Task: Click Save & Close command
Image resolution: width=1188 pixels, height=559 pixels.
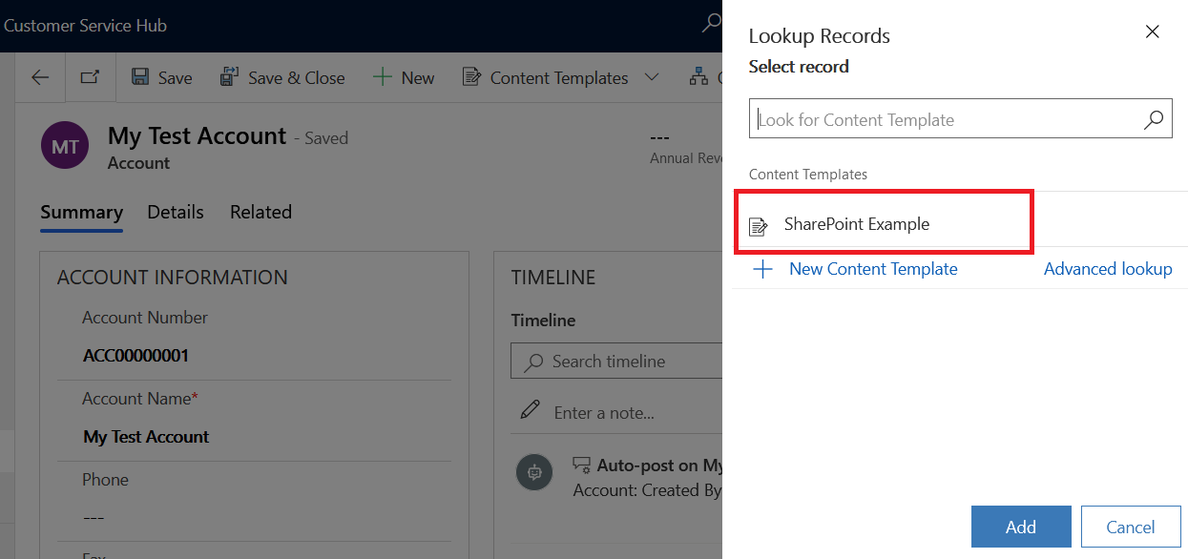Action: click(282, 78)
